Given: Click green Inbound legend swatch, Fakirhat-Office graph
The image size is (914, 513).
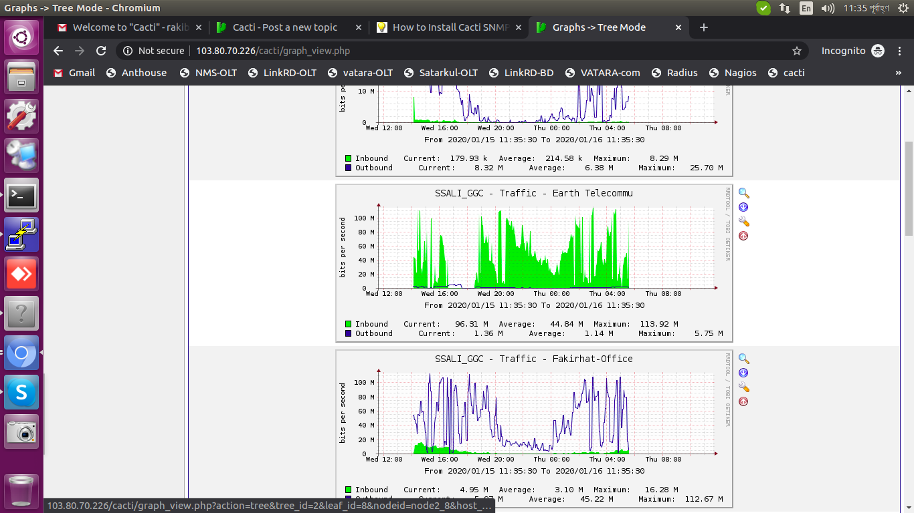Looking at the screenshot, I should click(349, 490).
